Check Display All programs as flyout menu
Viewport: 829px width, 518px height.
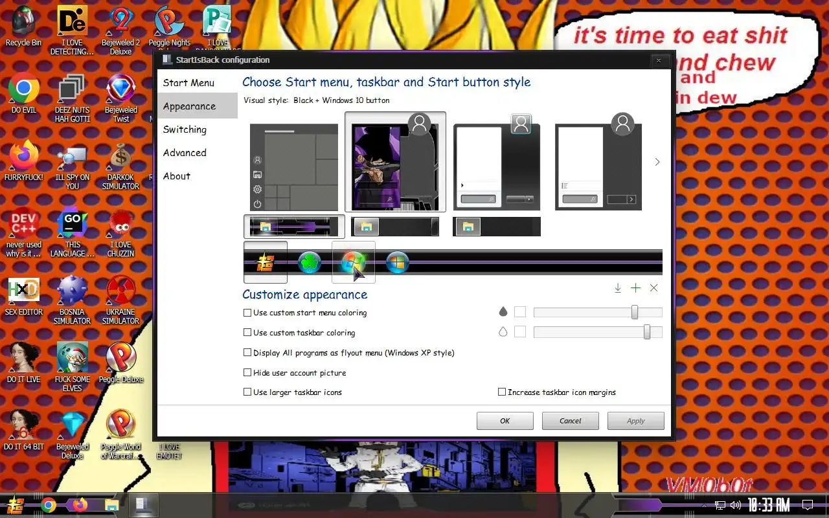tap(348, 353)
